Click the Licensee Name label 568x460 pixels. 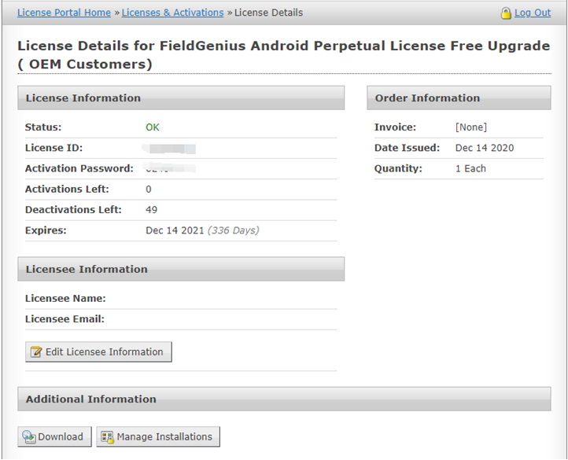point(65,299)
